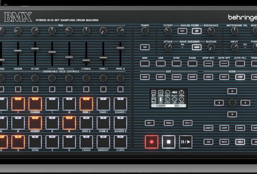The height and width of the screenshot is (174, 257).
Task: Click the SNARE volume fader
Action: click(18, 51)
